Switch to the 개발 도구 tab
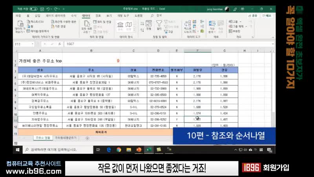Screen dimensions: 314x177 point(123,16)
